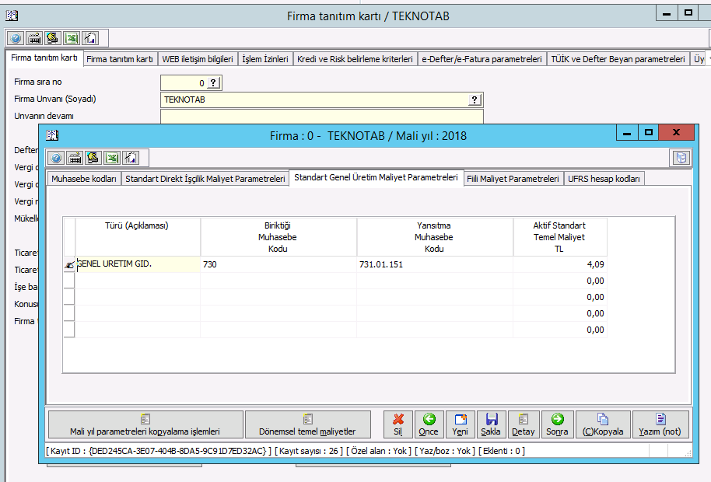Viewport: 711px width, 482px height.
Task: Open the Fiili Maliyet Parametreleri tab
Action: tap(513, 179)
